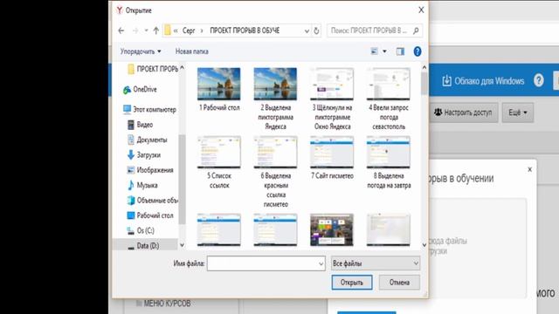Image resolution: width=559 pixels, height=314 pixels.
Task: Change the view mode icon
Action: tap(375, 51)
